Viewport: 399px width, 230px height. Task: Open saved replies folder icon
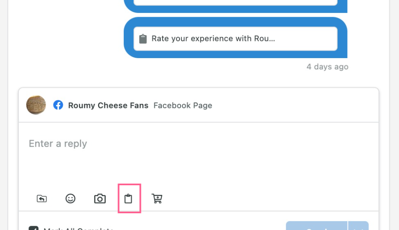point(42,199)
